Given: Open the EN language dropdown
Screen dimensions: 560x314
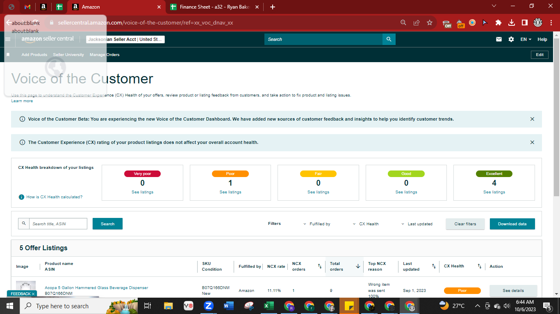Looking at the screenshot, I should pos(526,39).
